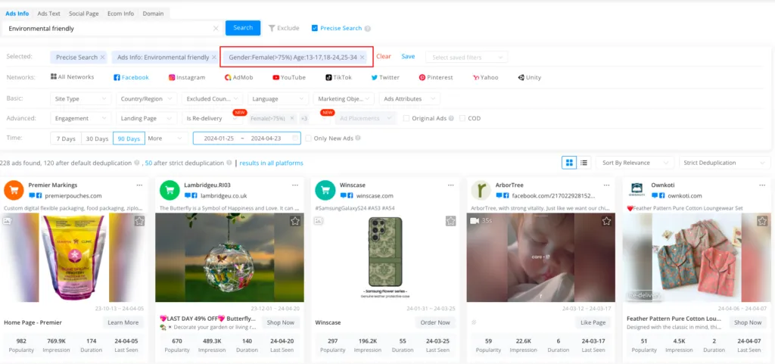
Task: Open the Country/Region dropdown
Action: click(x=146, y=98)
